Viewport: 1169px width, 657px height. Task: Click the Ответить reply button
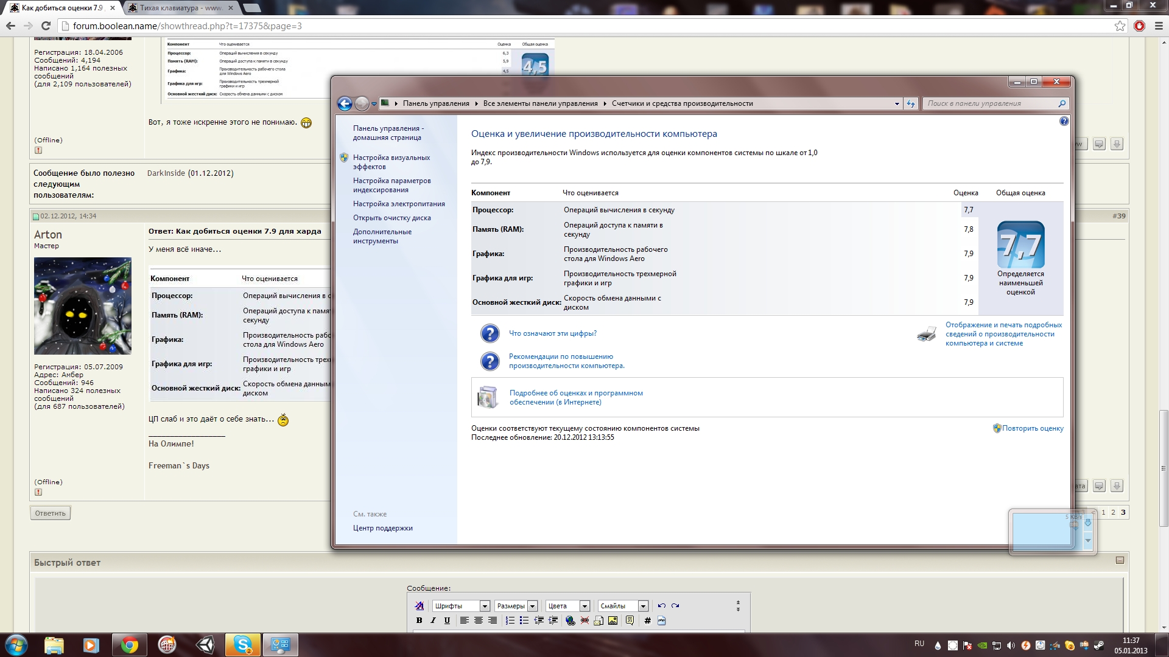pyautogui.click(x=50, y=513)
